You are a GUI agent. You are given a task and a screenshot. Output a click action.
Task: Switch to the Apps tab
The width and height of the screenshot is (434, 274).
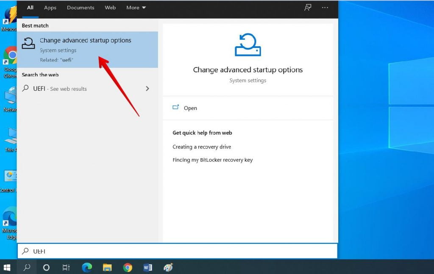[x=50, y=8]
